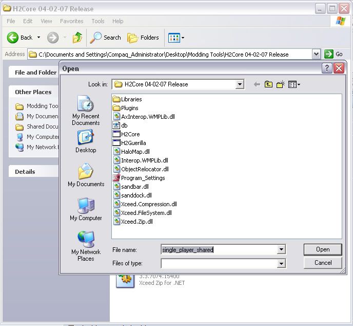Select the Plugins folder
The height and width of the screenshot is (326, 353).
(125, 108)
